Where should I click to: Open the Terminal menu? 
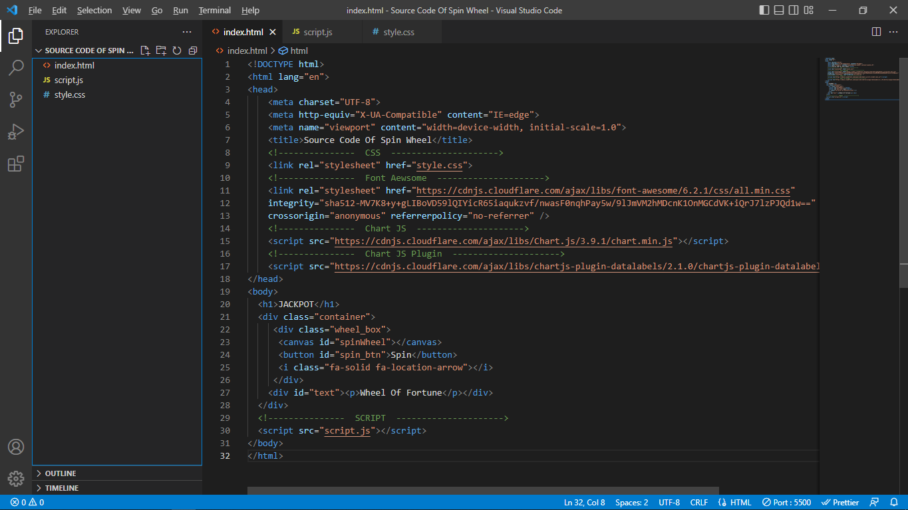pos(214,10)
